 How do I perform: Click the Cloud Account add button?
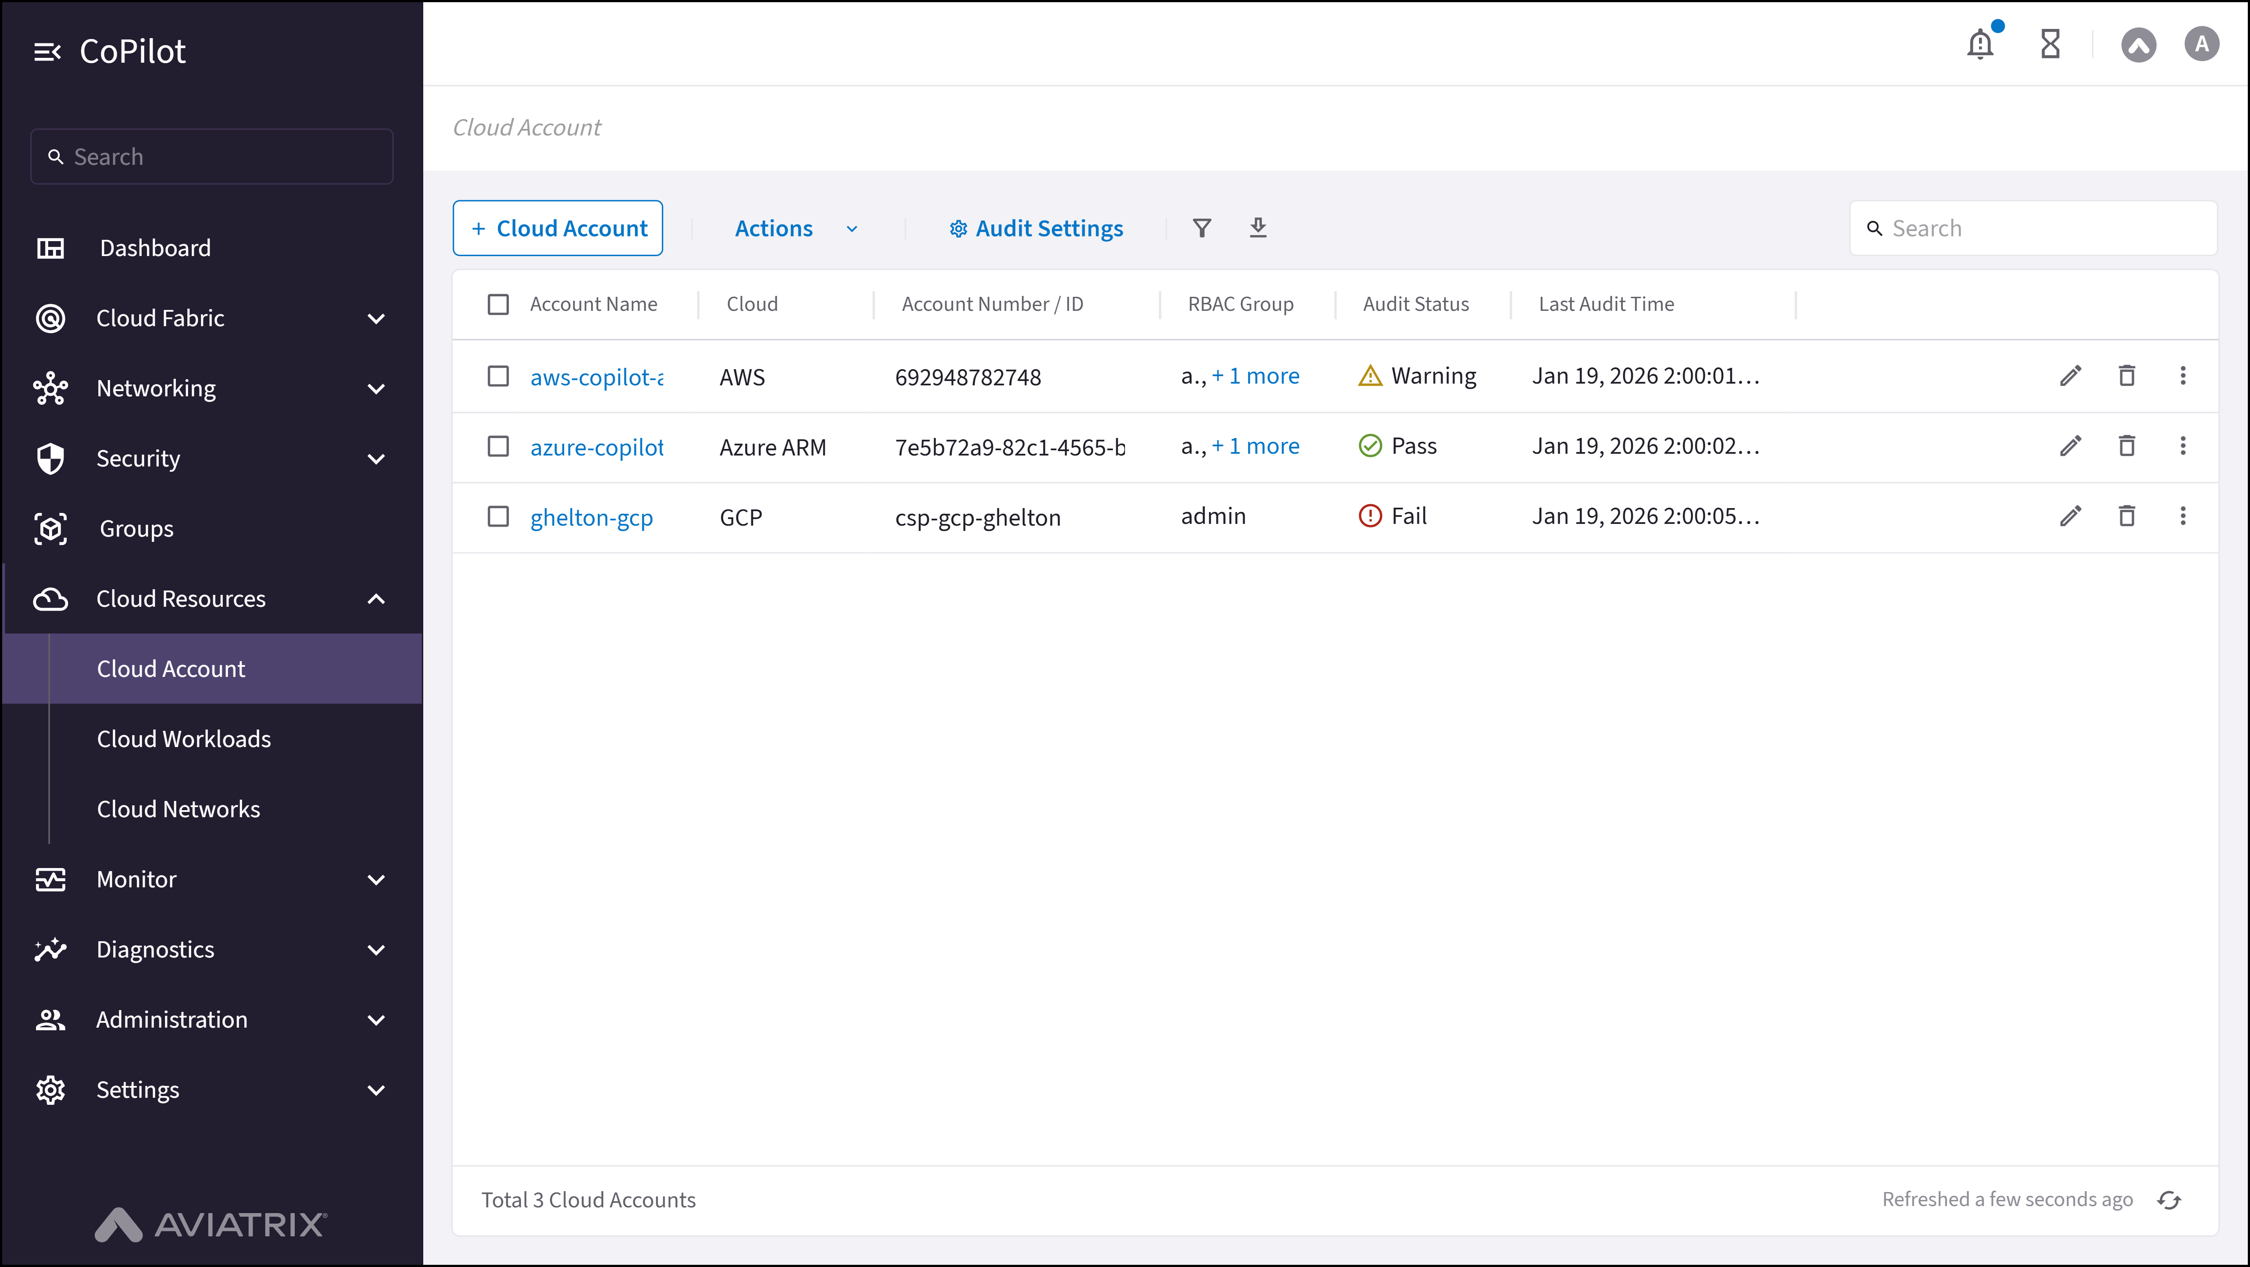[557, 228]
